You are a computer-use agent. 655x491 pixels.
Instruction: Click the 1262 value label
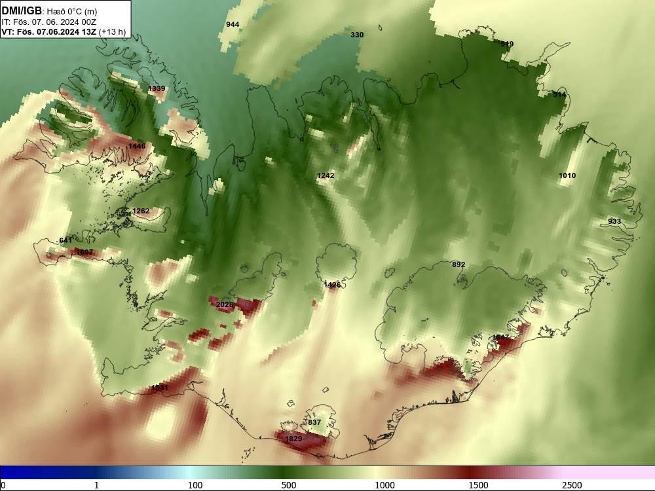141,211
